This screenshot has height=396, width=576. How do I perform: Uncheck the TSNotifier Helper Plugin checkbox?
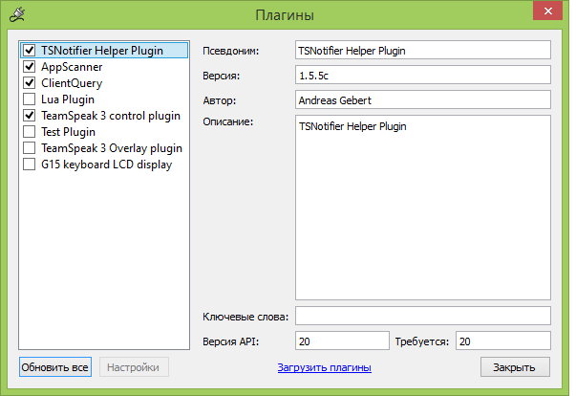pos(29,51)
